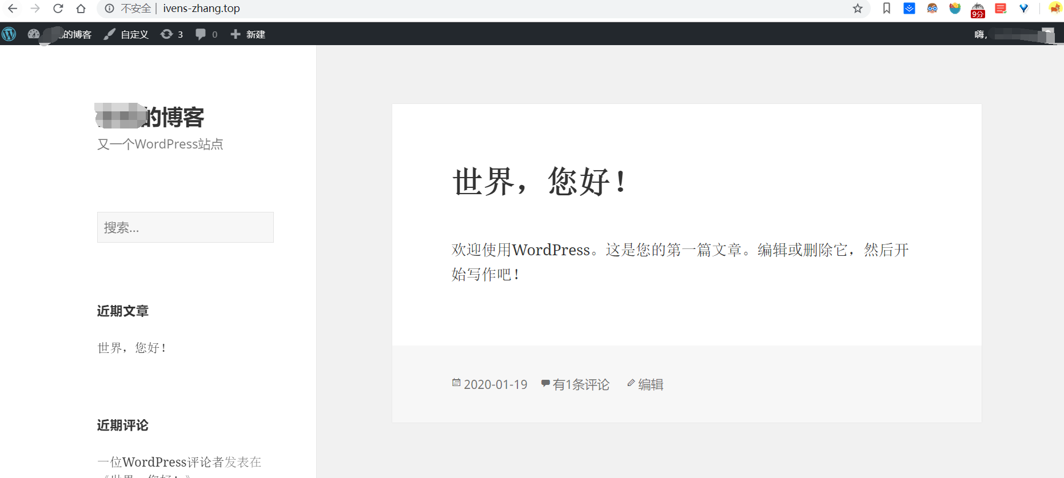Click the browser forward arrow
1064x478 pixels.
tap(35, 9)
